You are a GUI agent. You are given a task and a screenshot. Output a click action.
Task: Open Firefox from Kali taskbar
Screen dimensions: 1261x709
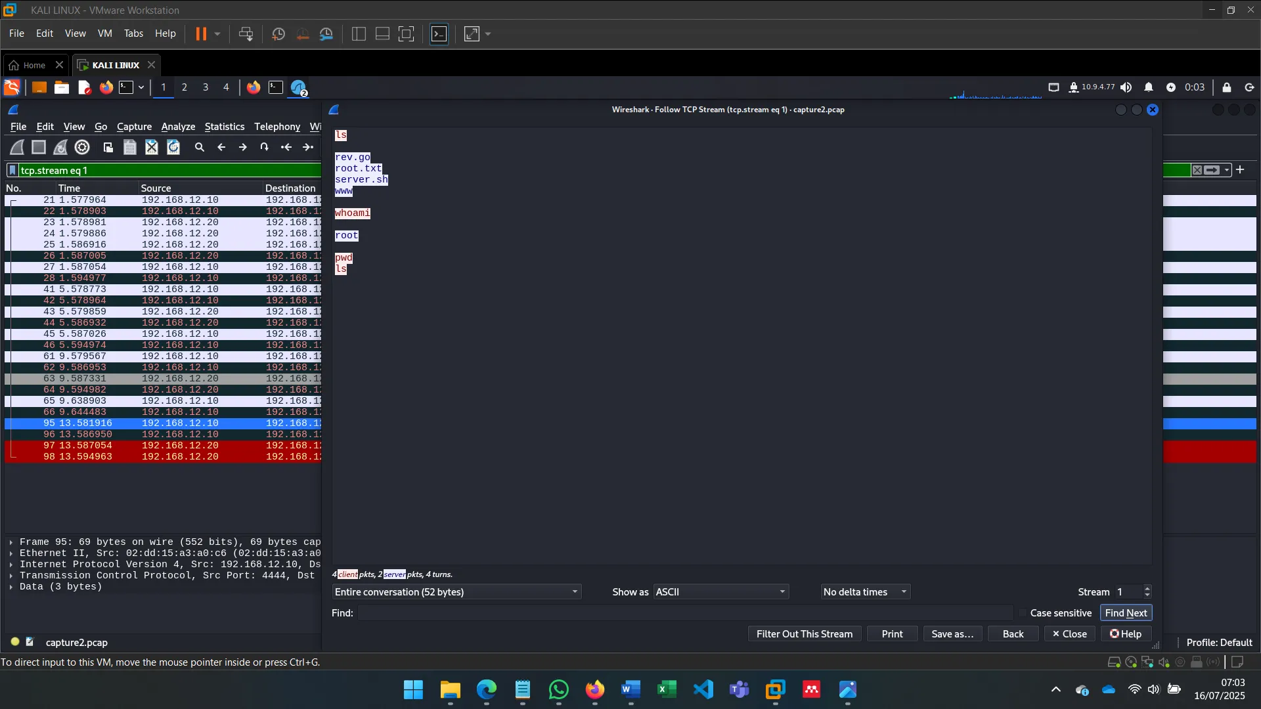(106, 87)
